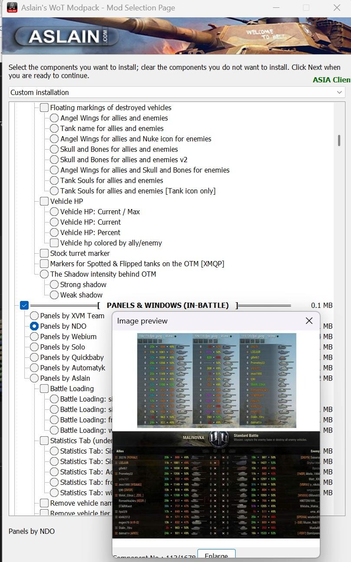This screenshot has width=351, height=562.
Task: Check the Vehicle HP checkbox
Action: [x=44, y=201]
